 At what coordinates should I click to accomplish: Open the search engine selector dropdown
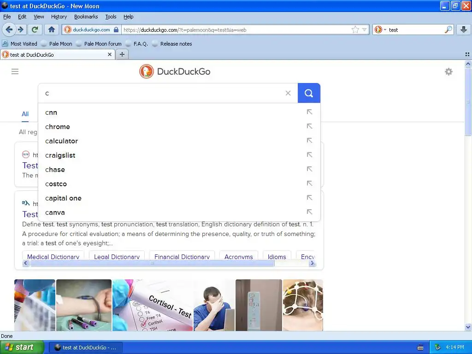click(x=380, y=29)
